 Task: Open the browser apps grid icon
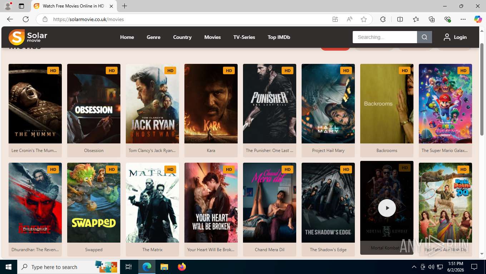(335, 19)
